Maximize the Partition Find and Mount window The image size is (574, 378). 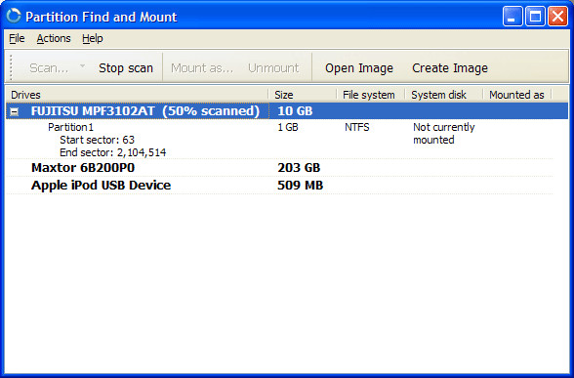(x=535, y=17)
